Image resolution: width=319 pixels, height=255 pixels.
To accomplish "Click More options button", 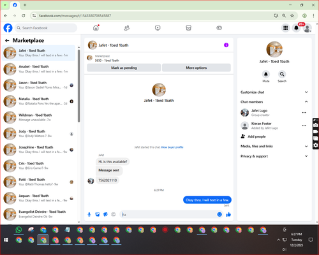I will tap(197, 68).
